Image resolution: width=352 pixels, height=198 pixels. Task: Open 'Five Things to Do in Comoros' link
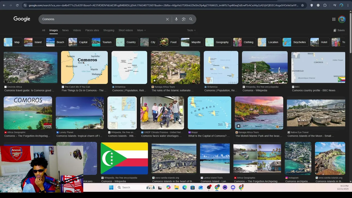84,90
